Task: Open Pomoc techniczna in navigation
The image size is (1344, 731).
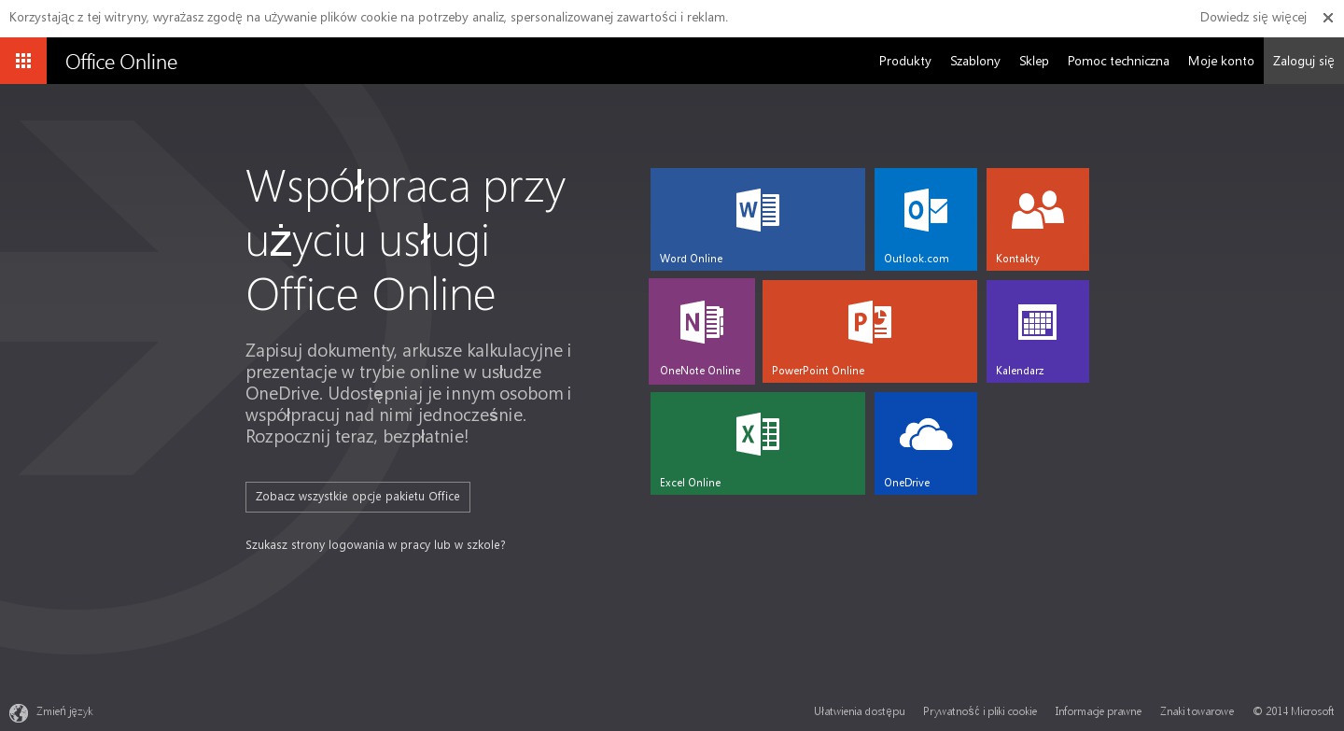Action: pos(1117,62)
